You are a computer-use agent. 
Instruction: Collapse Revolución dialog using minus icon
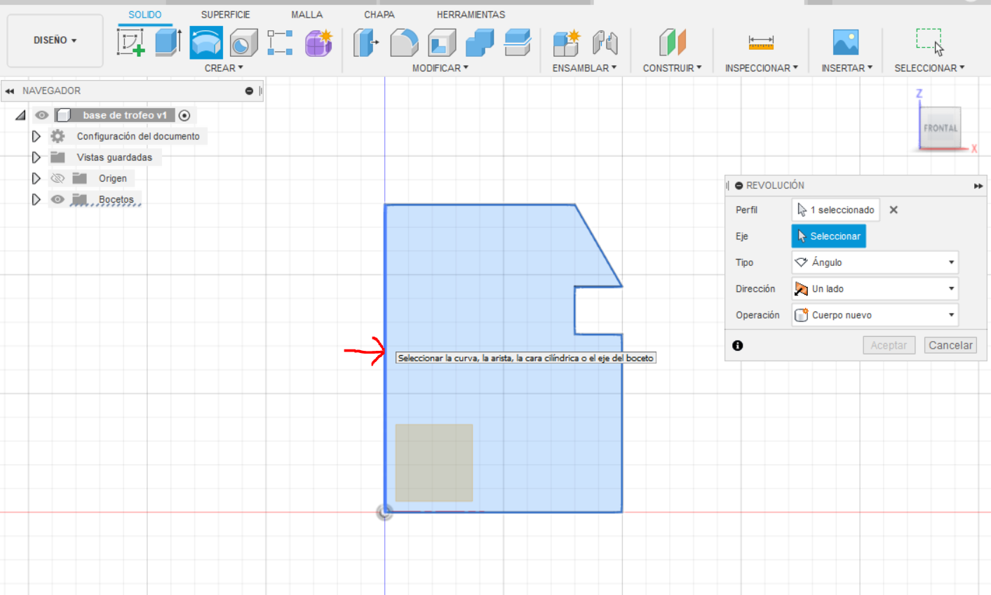click(x=739, y=186)
